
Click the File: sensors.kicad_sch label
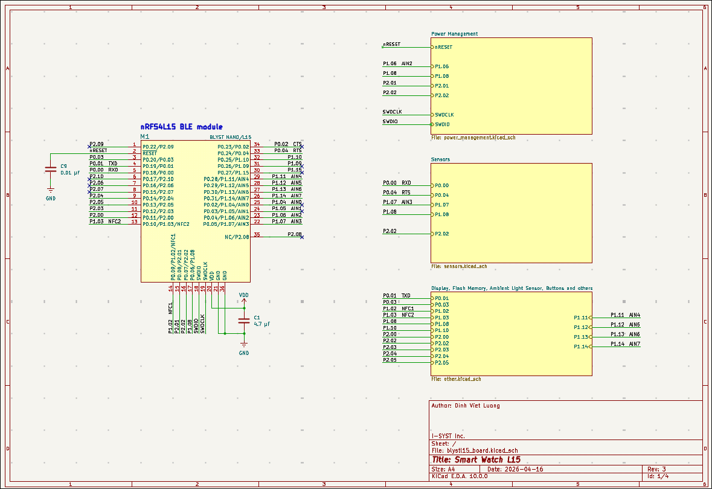pyautogui.click(x=459, y=266)
